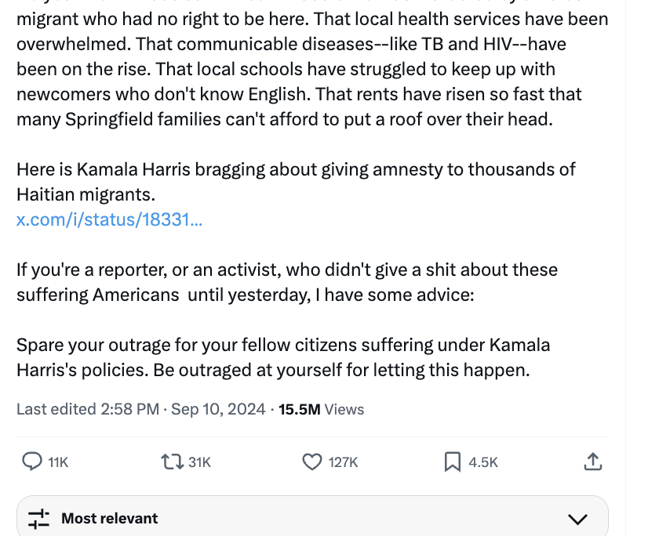Open the x.com/i/status/18331… link
The height and width of the screenshot is (536, 648).
tap(110, 219)
